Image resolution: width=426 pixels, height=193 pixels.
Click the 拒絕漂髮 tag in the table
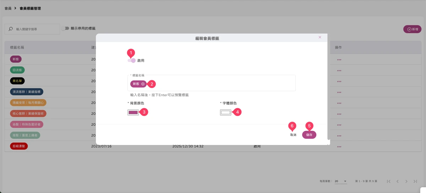pos(19,146)
